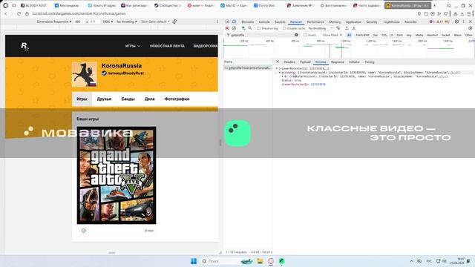Enable the Disable cache checkbox
Screen dimensions: 475x267
click(284, 28)
